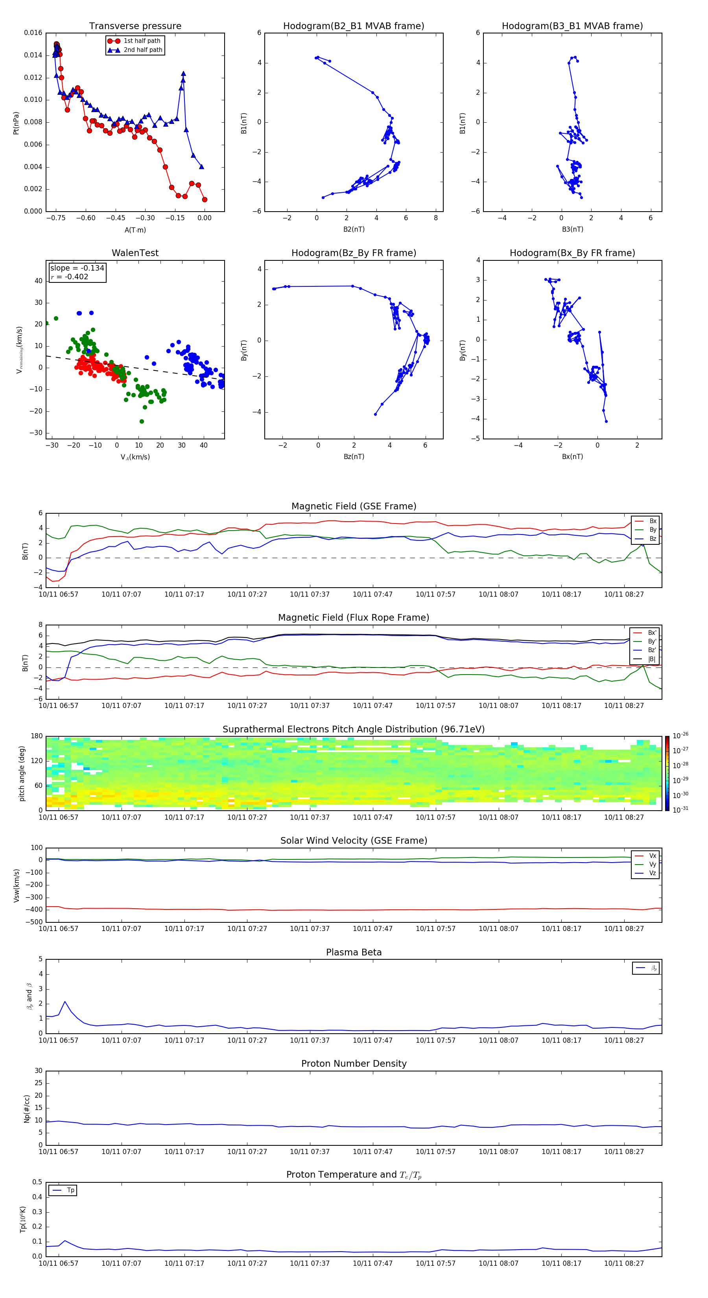Select Vx in the velocity legend
708x1298 pixels.
(x=645, y=855)
